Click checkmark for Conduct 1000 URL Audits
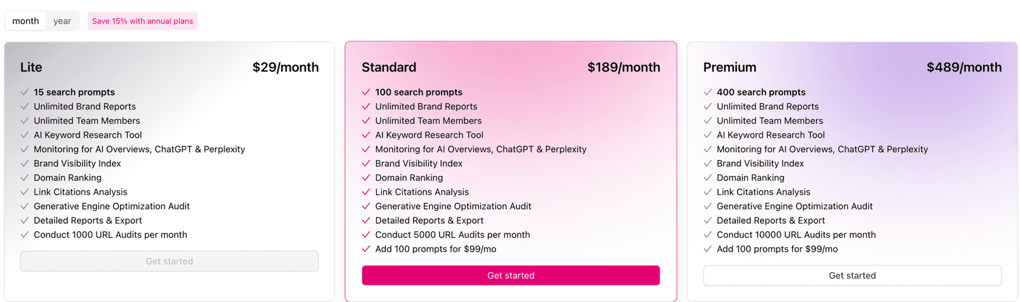Image resolution: width=1020 pixels, height=302 pixels. (25, 235)
